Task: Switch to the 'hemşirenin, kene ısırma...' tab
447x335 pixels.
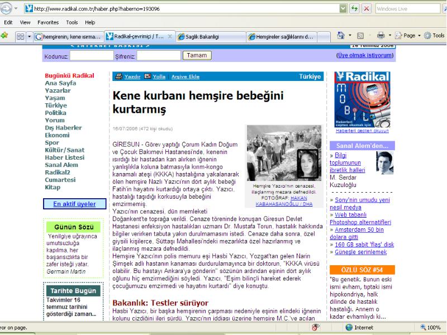Action: pyautogui.click(x=69, y=36)
